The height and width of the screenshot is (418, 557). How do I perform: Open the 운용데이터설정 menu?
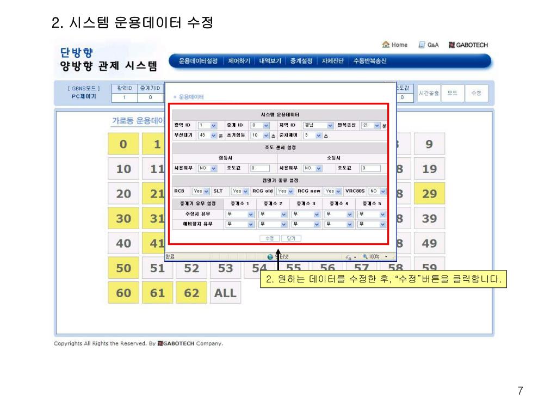point(198,61)
